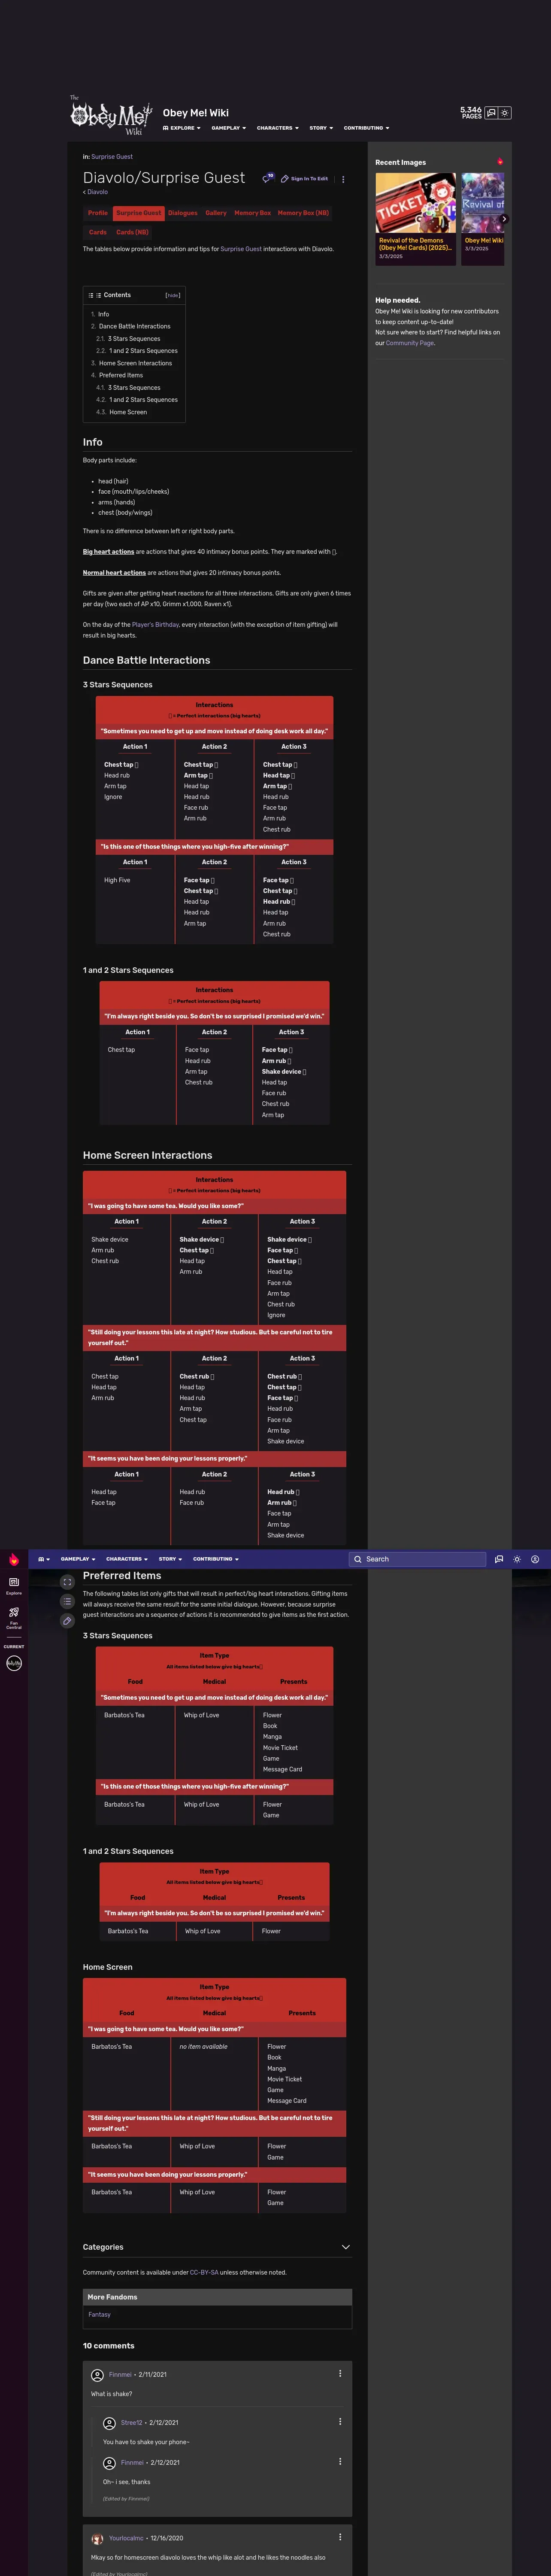The width and height of the screenshot is (551, 2576).
Task: Jump to Info in the Contents
Action: point(103,314)
